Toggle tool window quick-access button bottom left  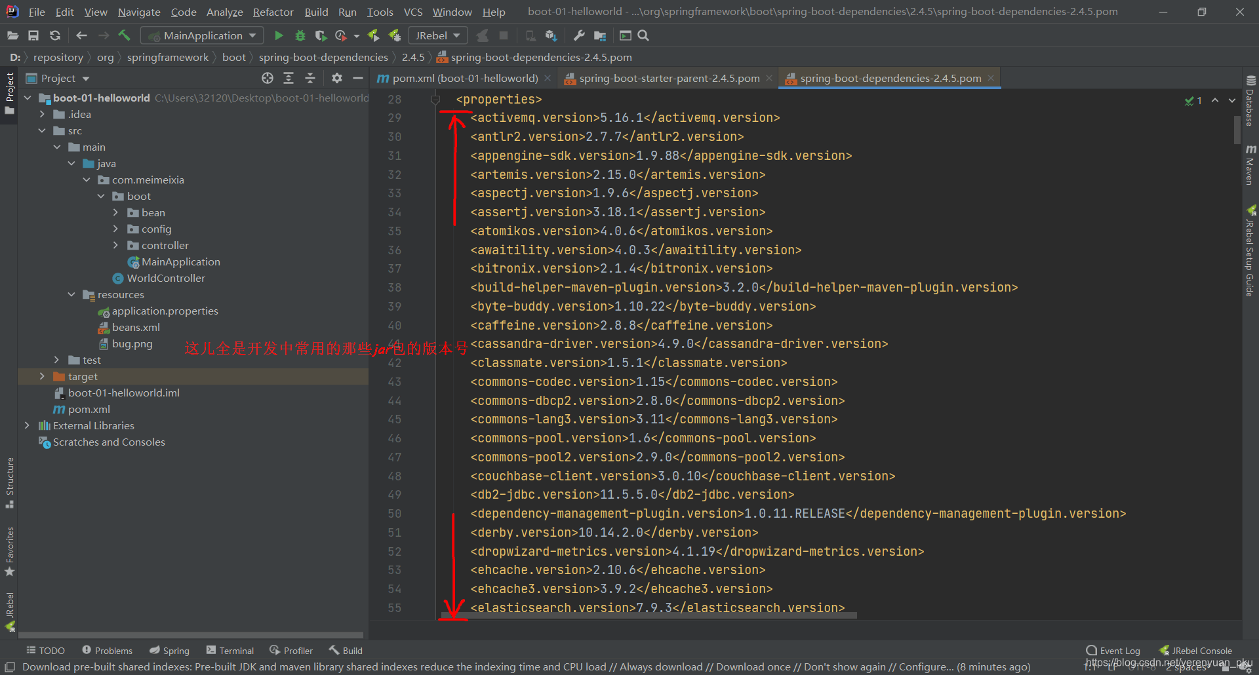pyautogui.click(x=10, y=666)
